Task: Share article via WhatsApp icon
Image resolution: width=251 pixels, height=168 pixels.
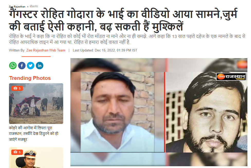Action: [13, 66]
